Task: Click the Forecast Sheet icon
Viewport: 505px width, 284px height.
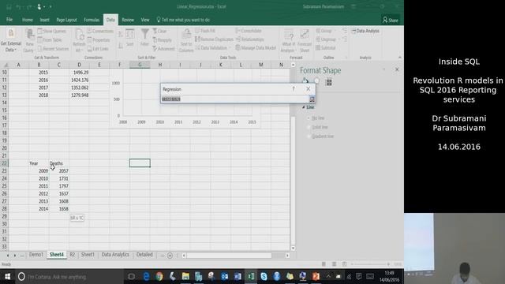Action: tap(305, 40)
